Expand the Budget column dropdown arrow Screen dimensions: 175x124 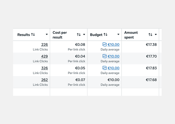coord(118,34)
